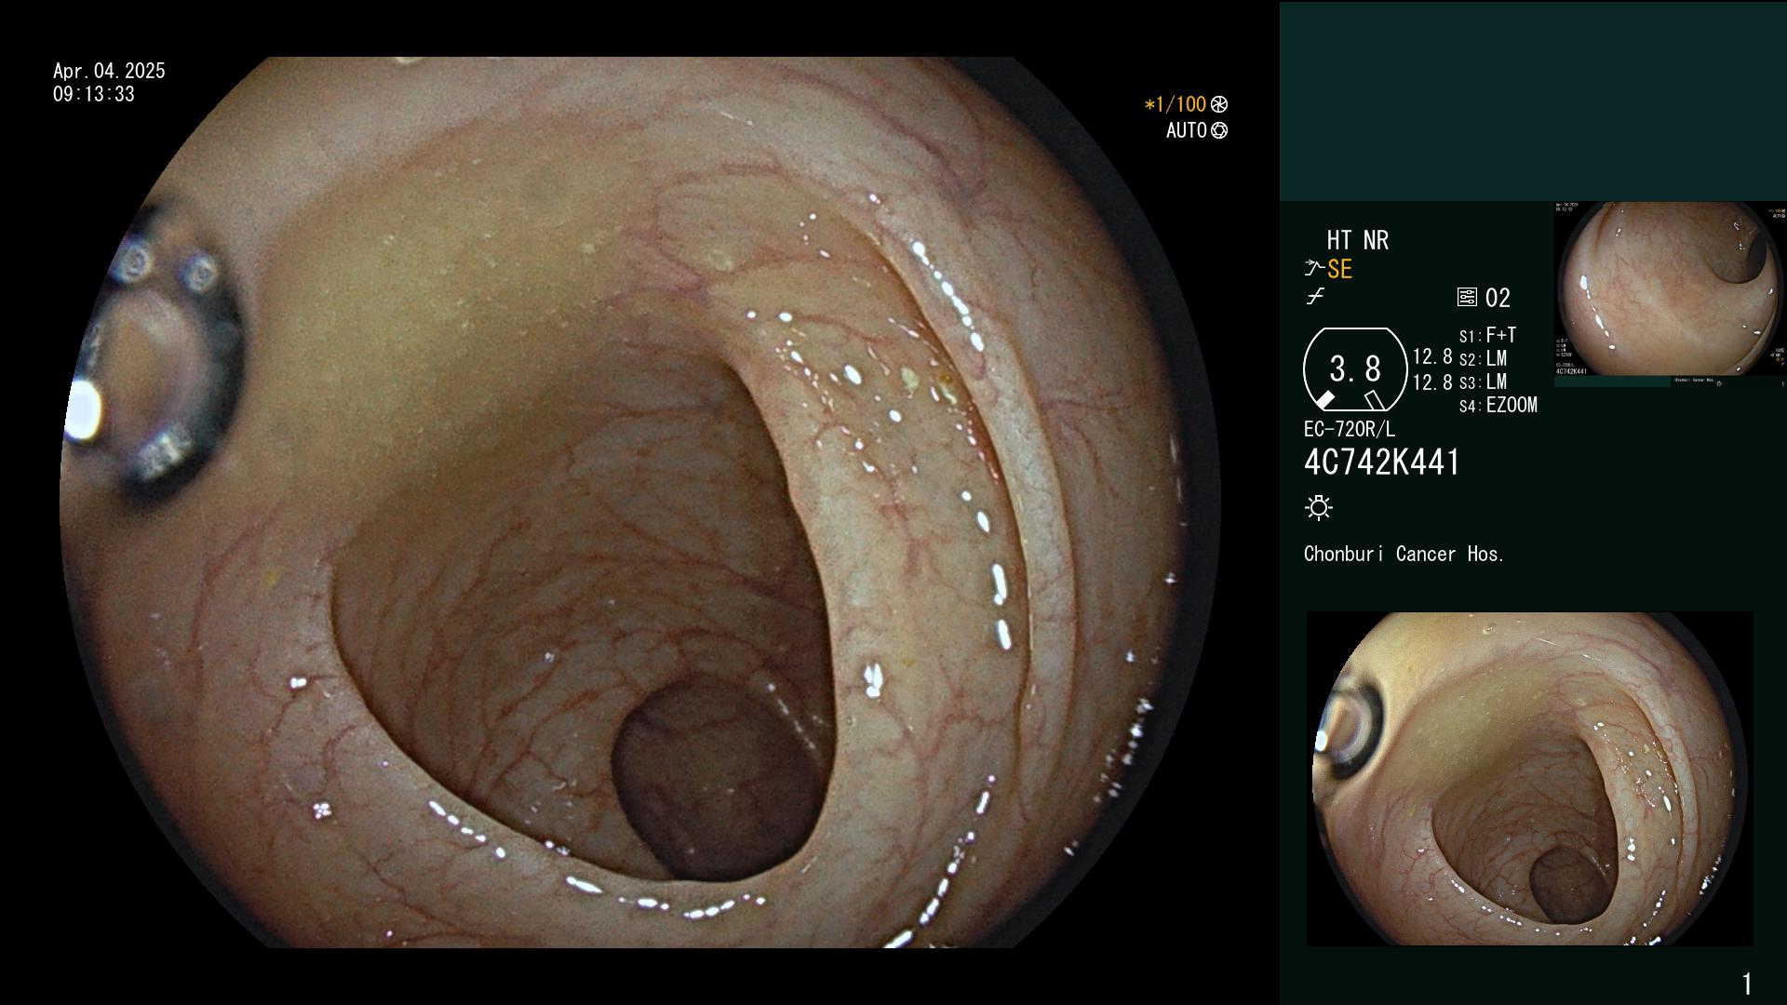Click the '02' memory count
This screenshot has width=1787, height=1005.
(x=1498, y=298)
